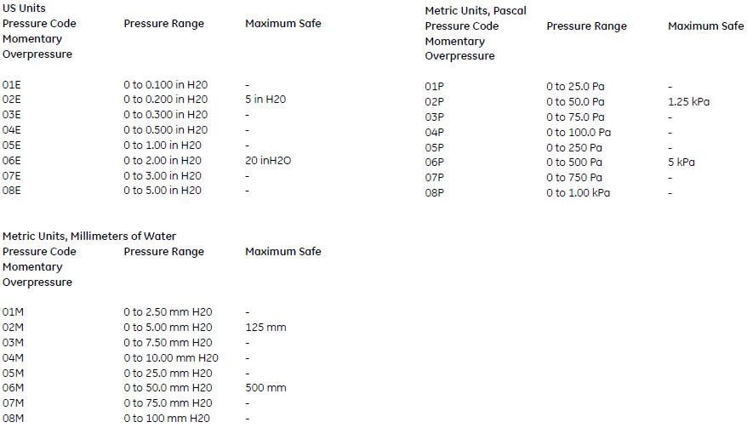747x428 pixels.
Task: Click the 5 in H20 maximum safe value
Action: [x=265, y=100]
